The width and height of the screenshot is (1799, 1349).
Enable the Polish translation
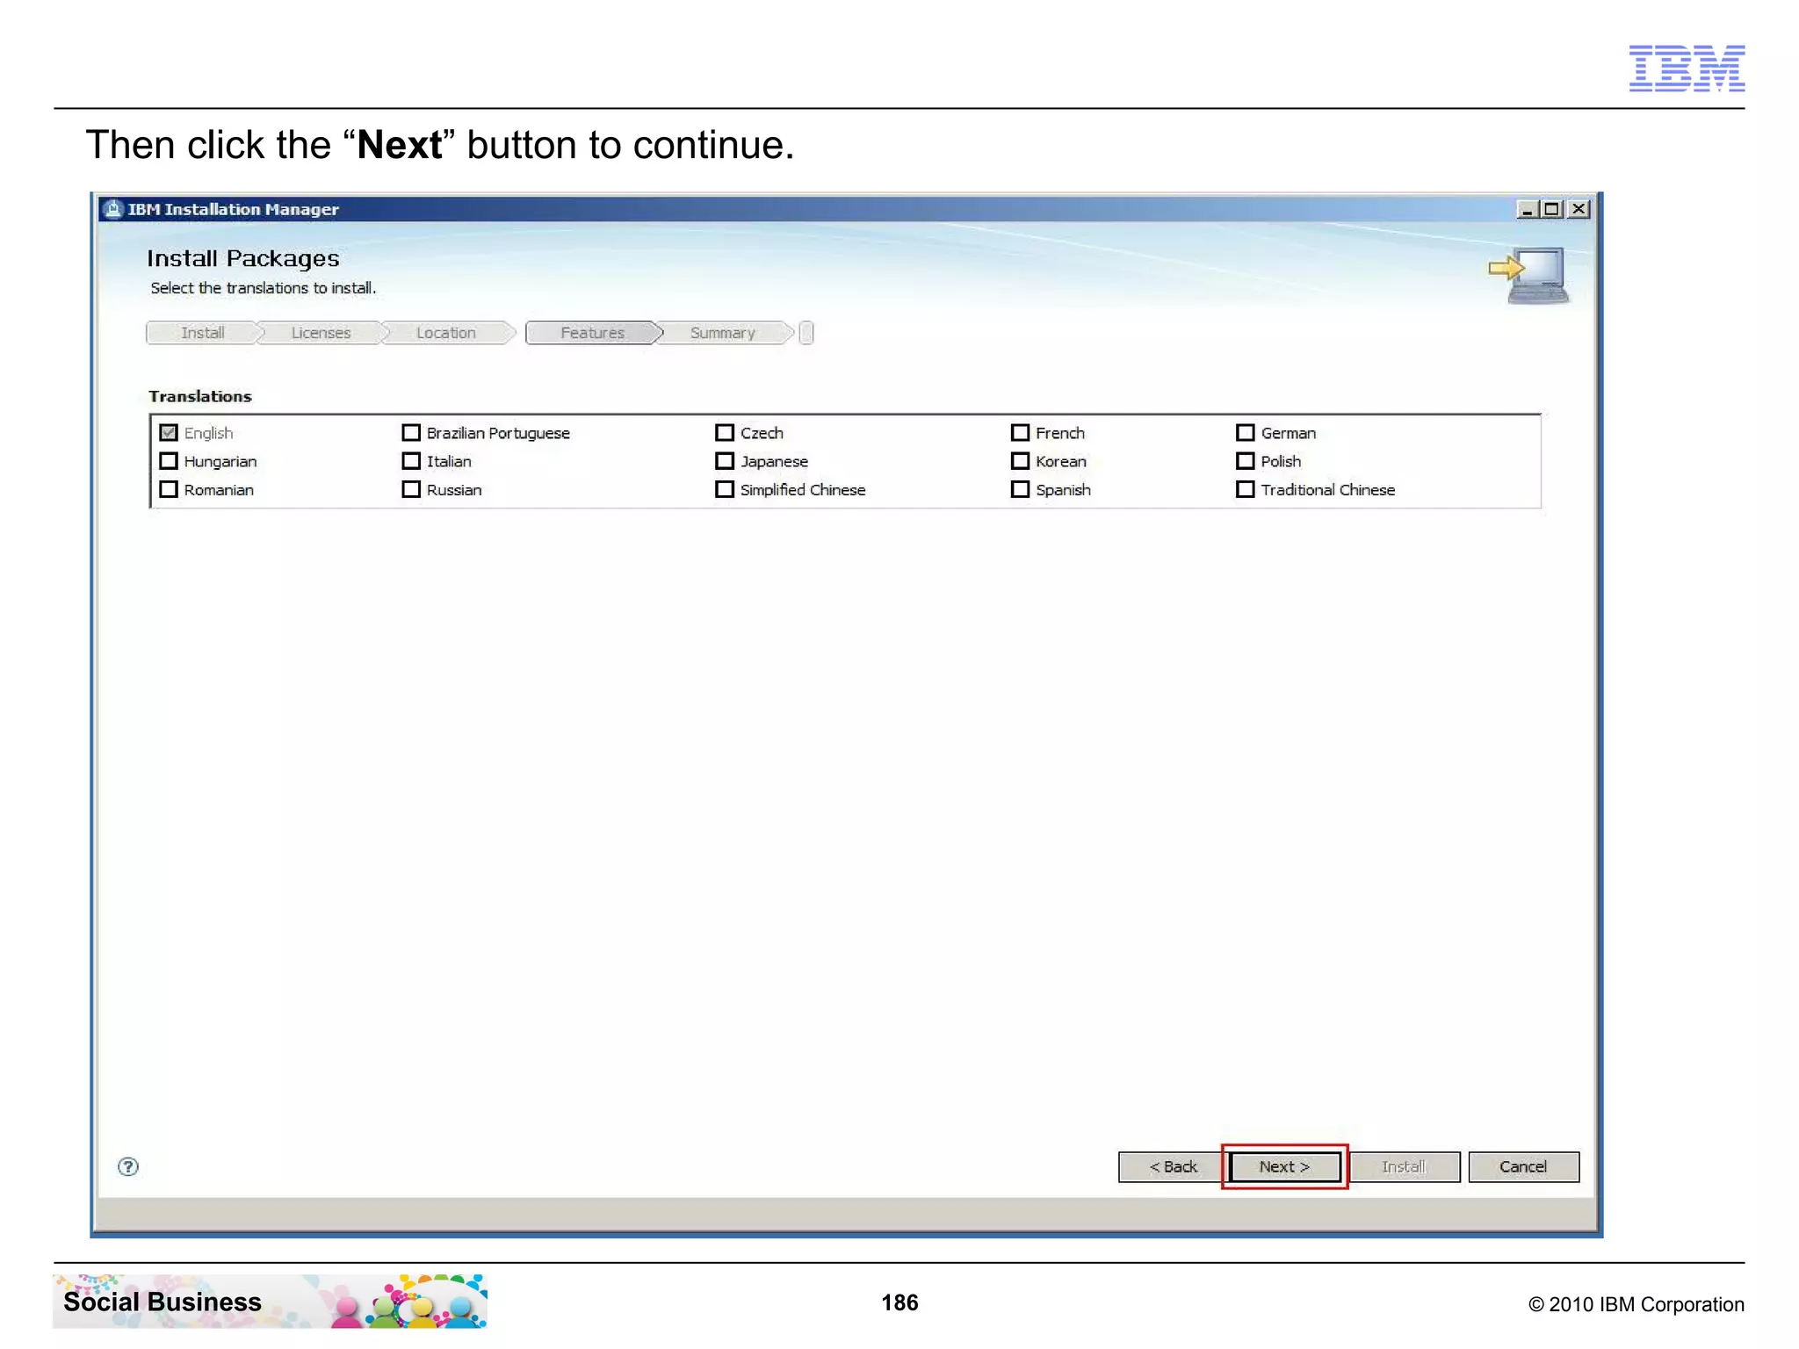[1246, 461]
